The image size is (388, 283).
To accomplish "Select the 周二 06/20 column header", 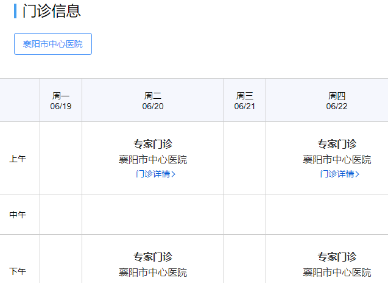I will tap(153, 101).
